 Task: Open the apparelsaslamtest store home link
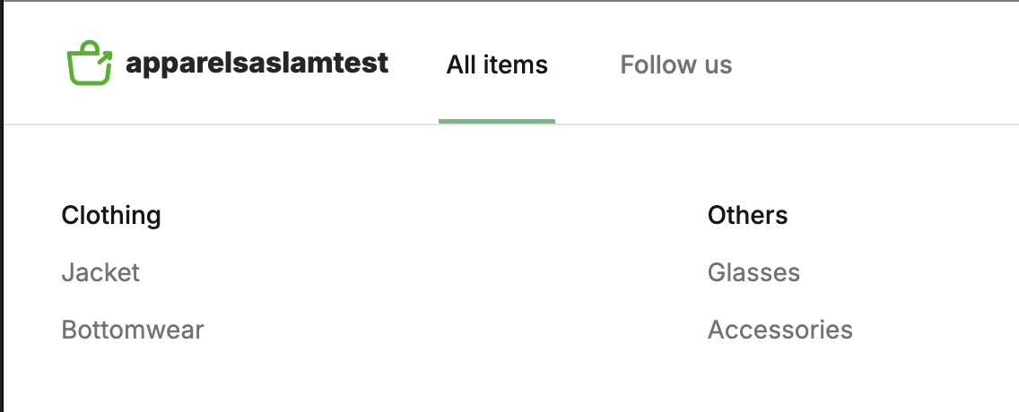tap(256, 64)
